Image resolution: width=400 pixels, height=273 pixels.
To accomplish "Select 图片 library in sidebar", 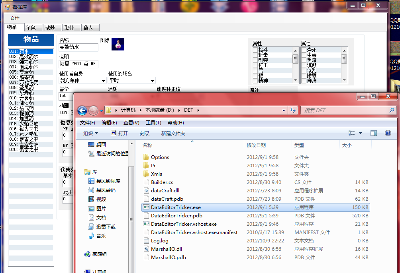I will click(x=97, y=208).
